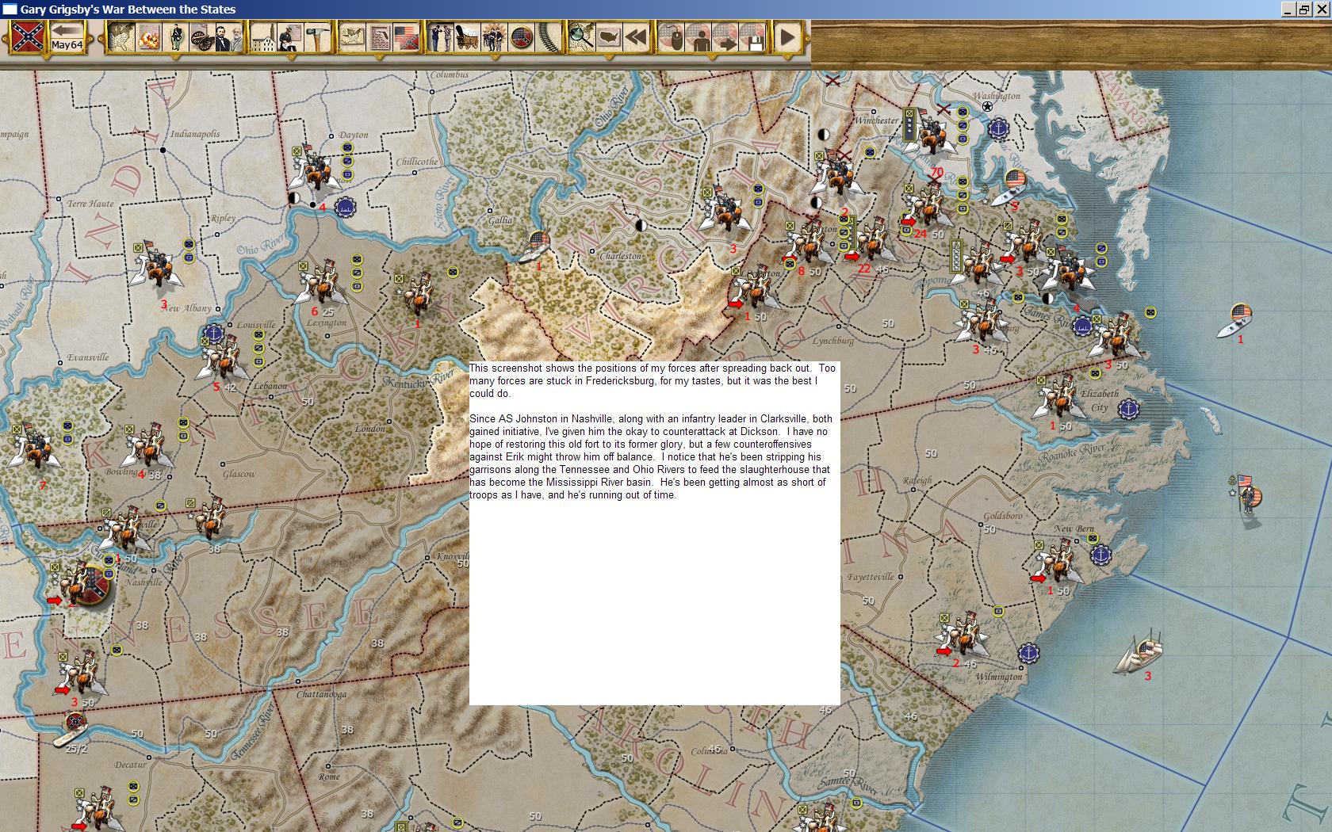Click the Raleigh city label
1332x832 pixels.
point(917,480)
